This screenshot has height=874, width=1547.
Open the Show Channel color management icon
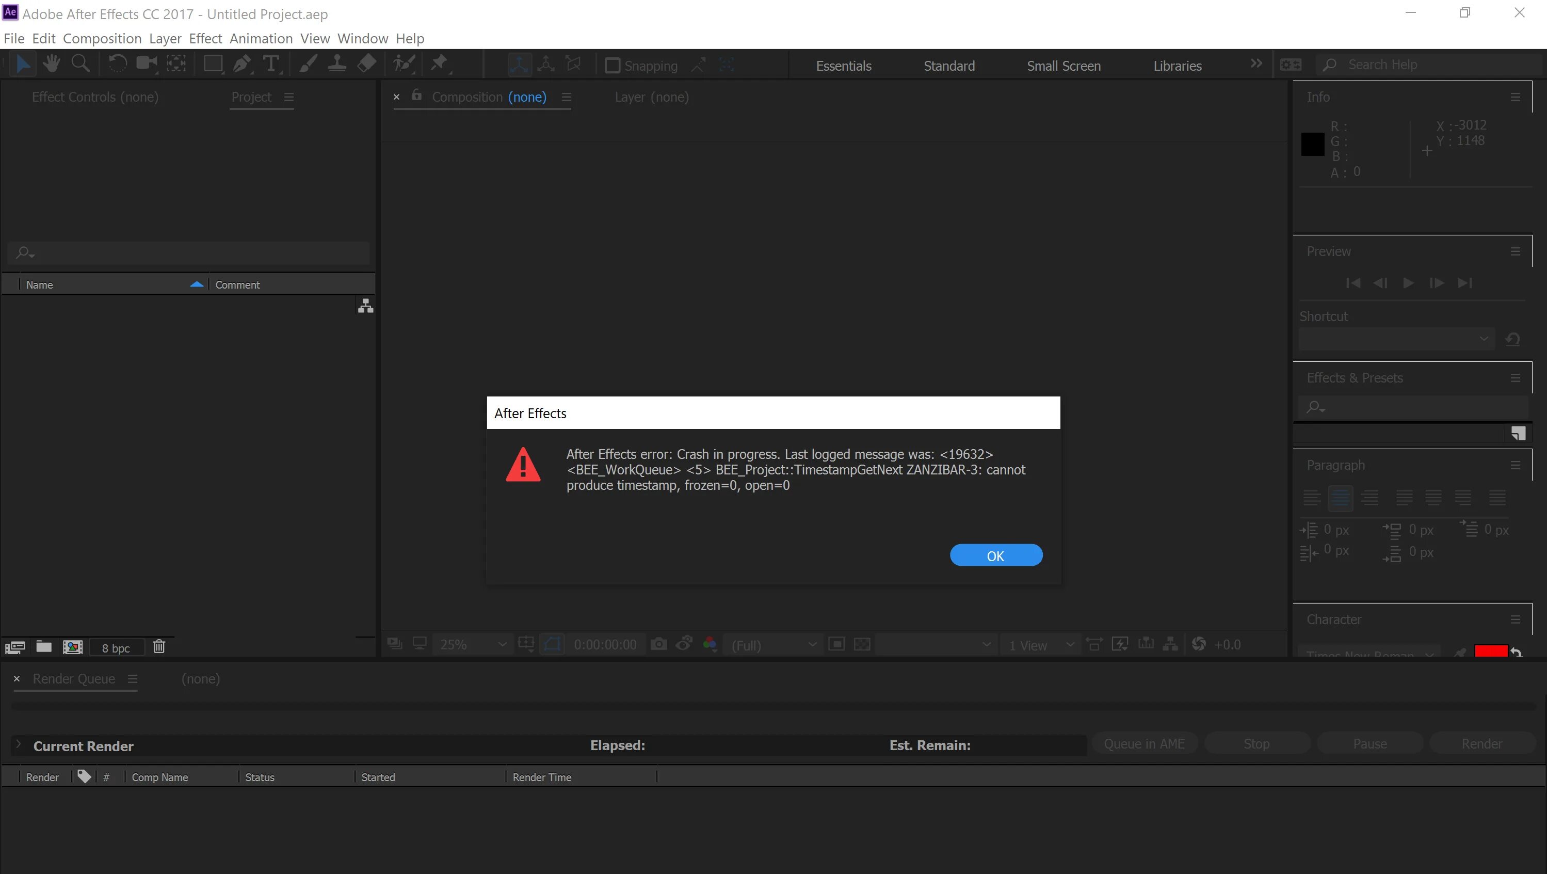coord(710,645)
